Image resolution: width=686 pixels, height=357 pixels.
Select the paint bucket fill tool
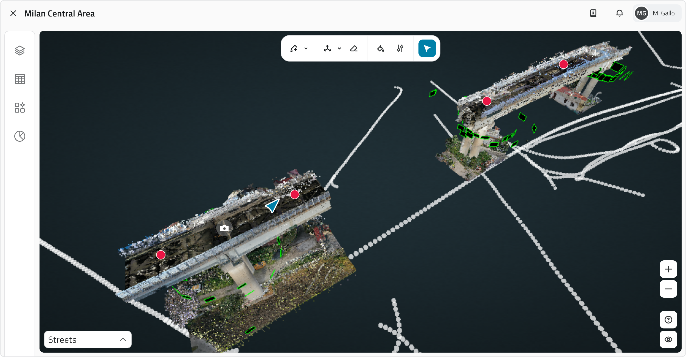tap(380, 49)
